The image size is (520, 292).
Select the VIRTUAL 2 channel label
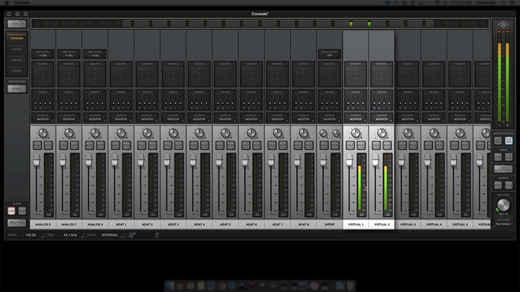click(x=382, y=224)
